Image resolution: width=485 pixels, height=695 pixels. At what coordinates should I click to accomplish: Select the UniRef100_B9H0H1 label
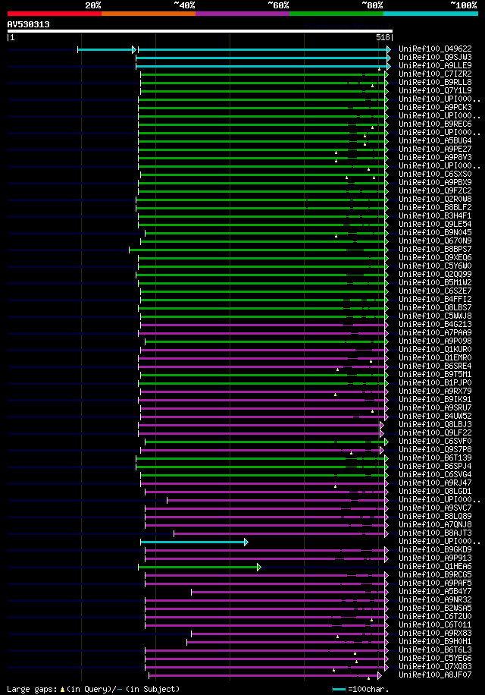point(435,642)
